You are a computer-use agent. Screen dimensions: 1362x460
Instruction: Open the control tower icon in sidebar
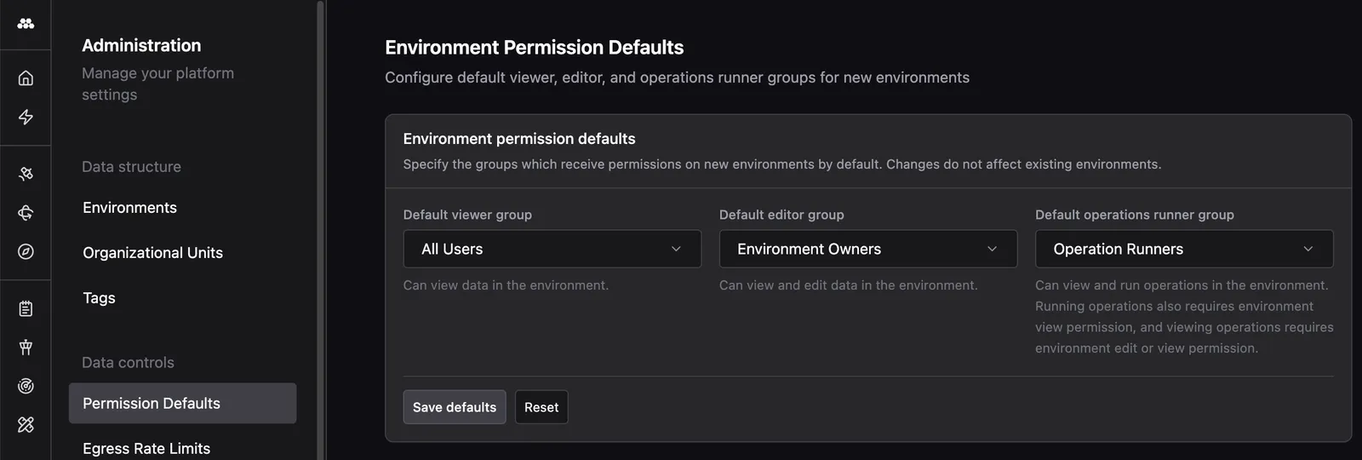(26, 347)
